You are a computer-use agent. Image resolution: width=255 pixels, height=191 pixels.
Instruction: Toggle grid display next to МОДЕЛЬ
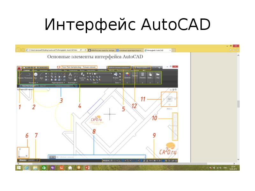click(x=112, y=161)
